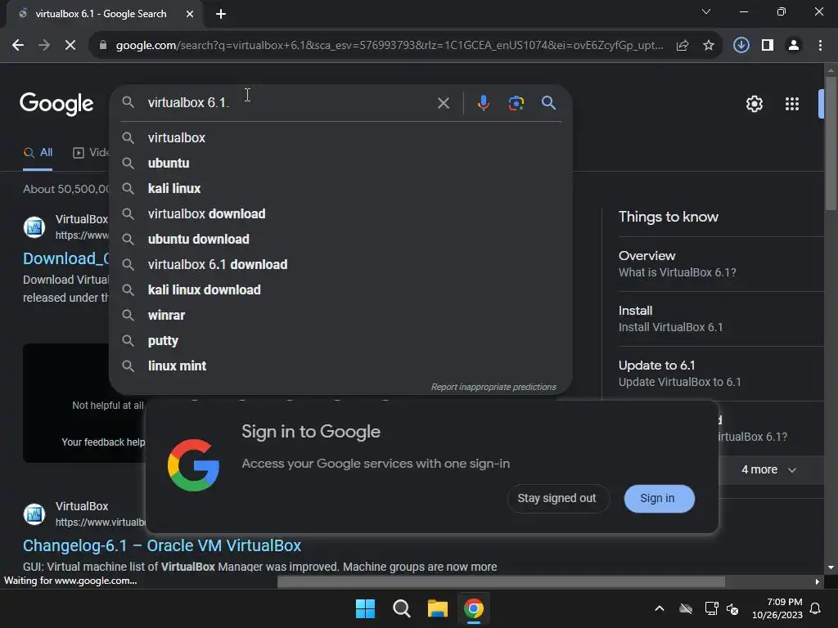Image resolution: width=838 pixels, height=628 pixels.
Task: Click the address bar URL
Action: (x=390, y=46)
